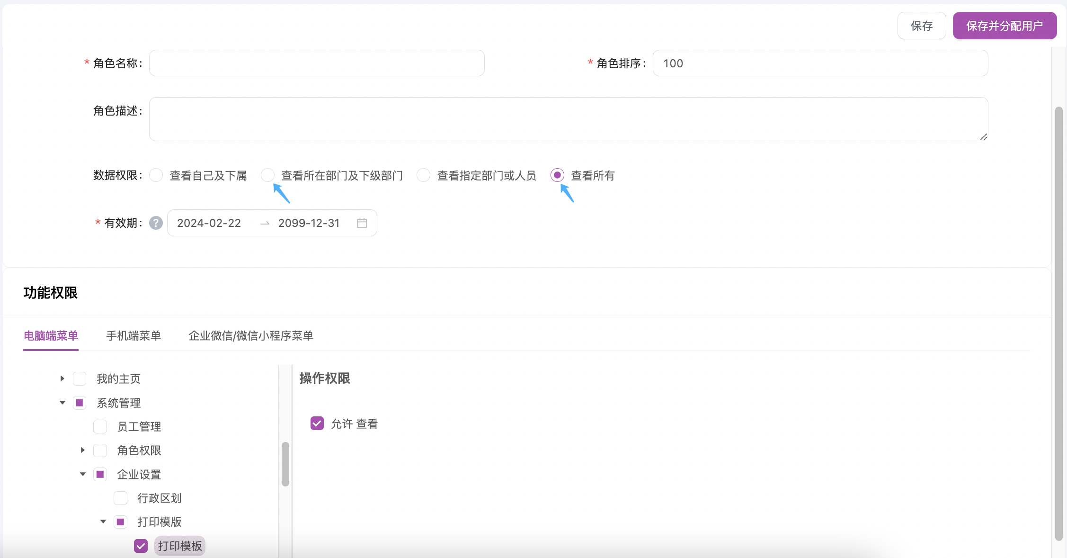Screen dimensions: 1067x558
Task: Click the 功能权限 section heading
Action: coord(51,293)
